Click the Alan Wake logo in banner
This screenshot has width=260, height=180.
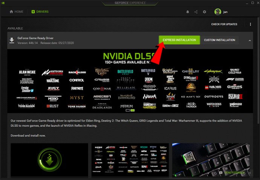coord(27,72)
